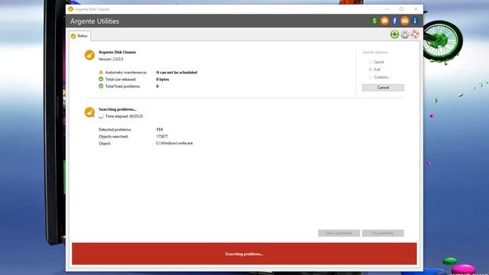Click the Automatic maintenance label

point(126,73)
